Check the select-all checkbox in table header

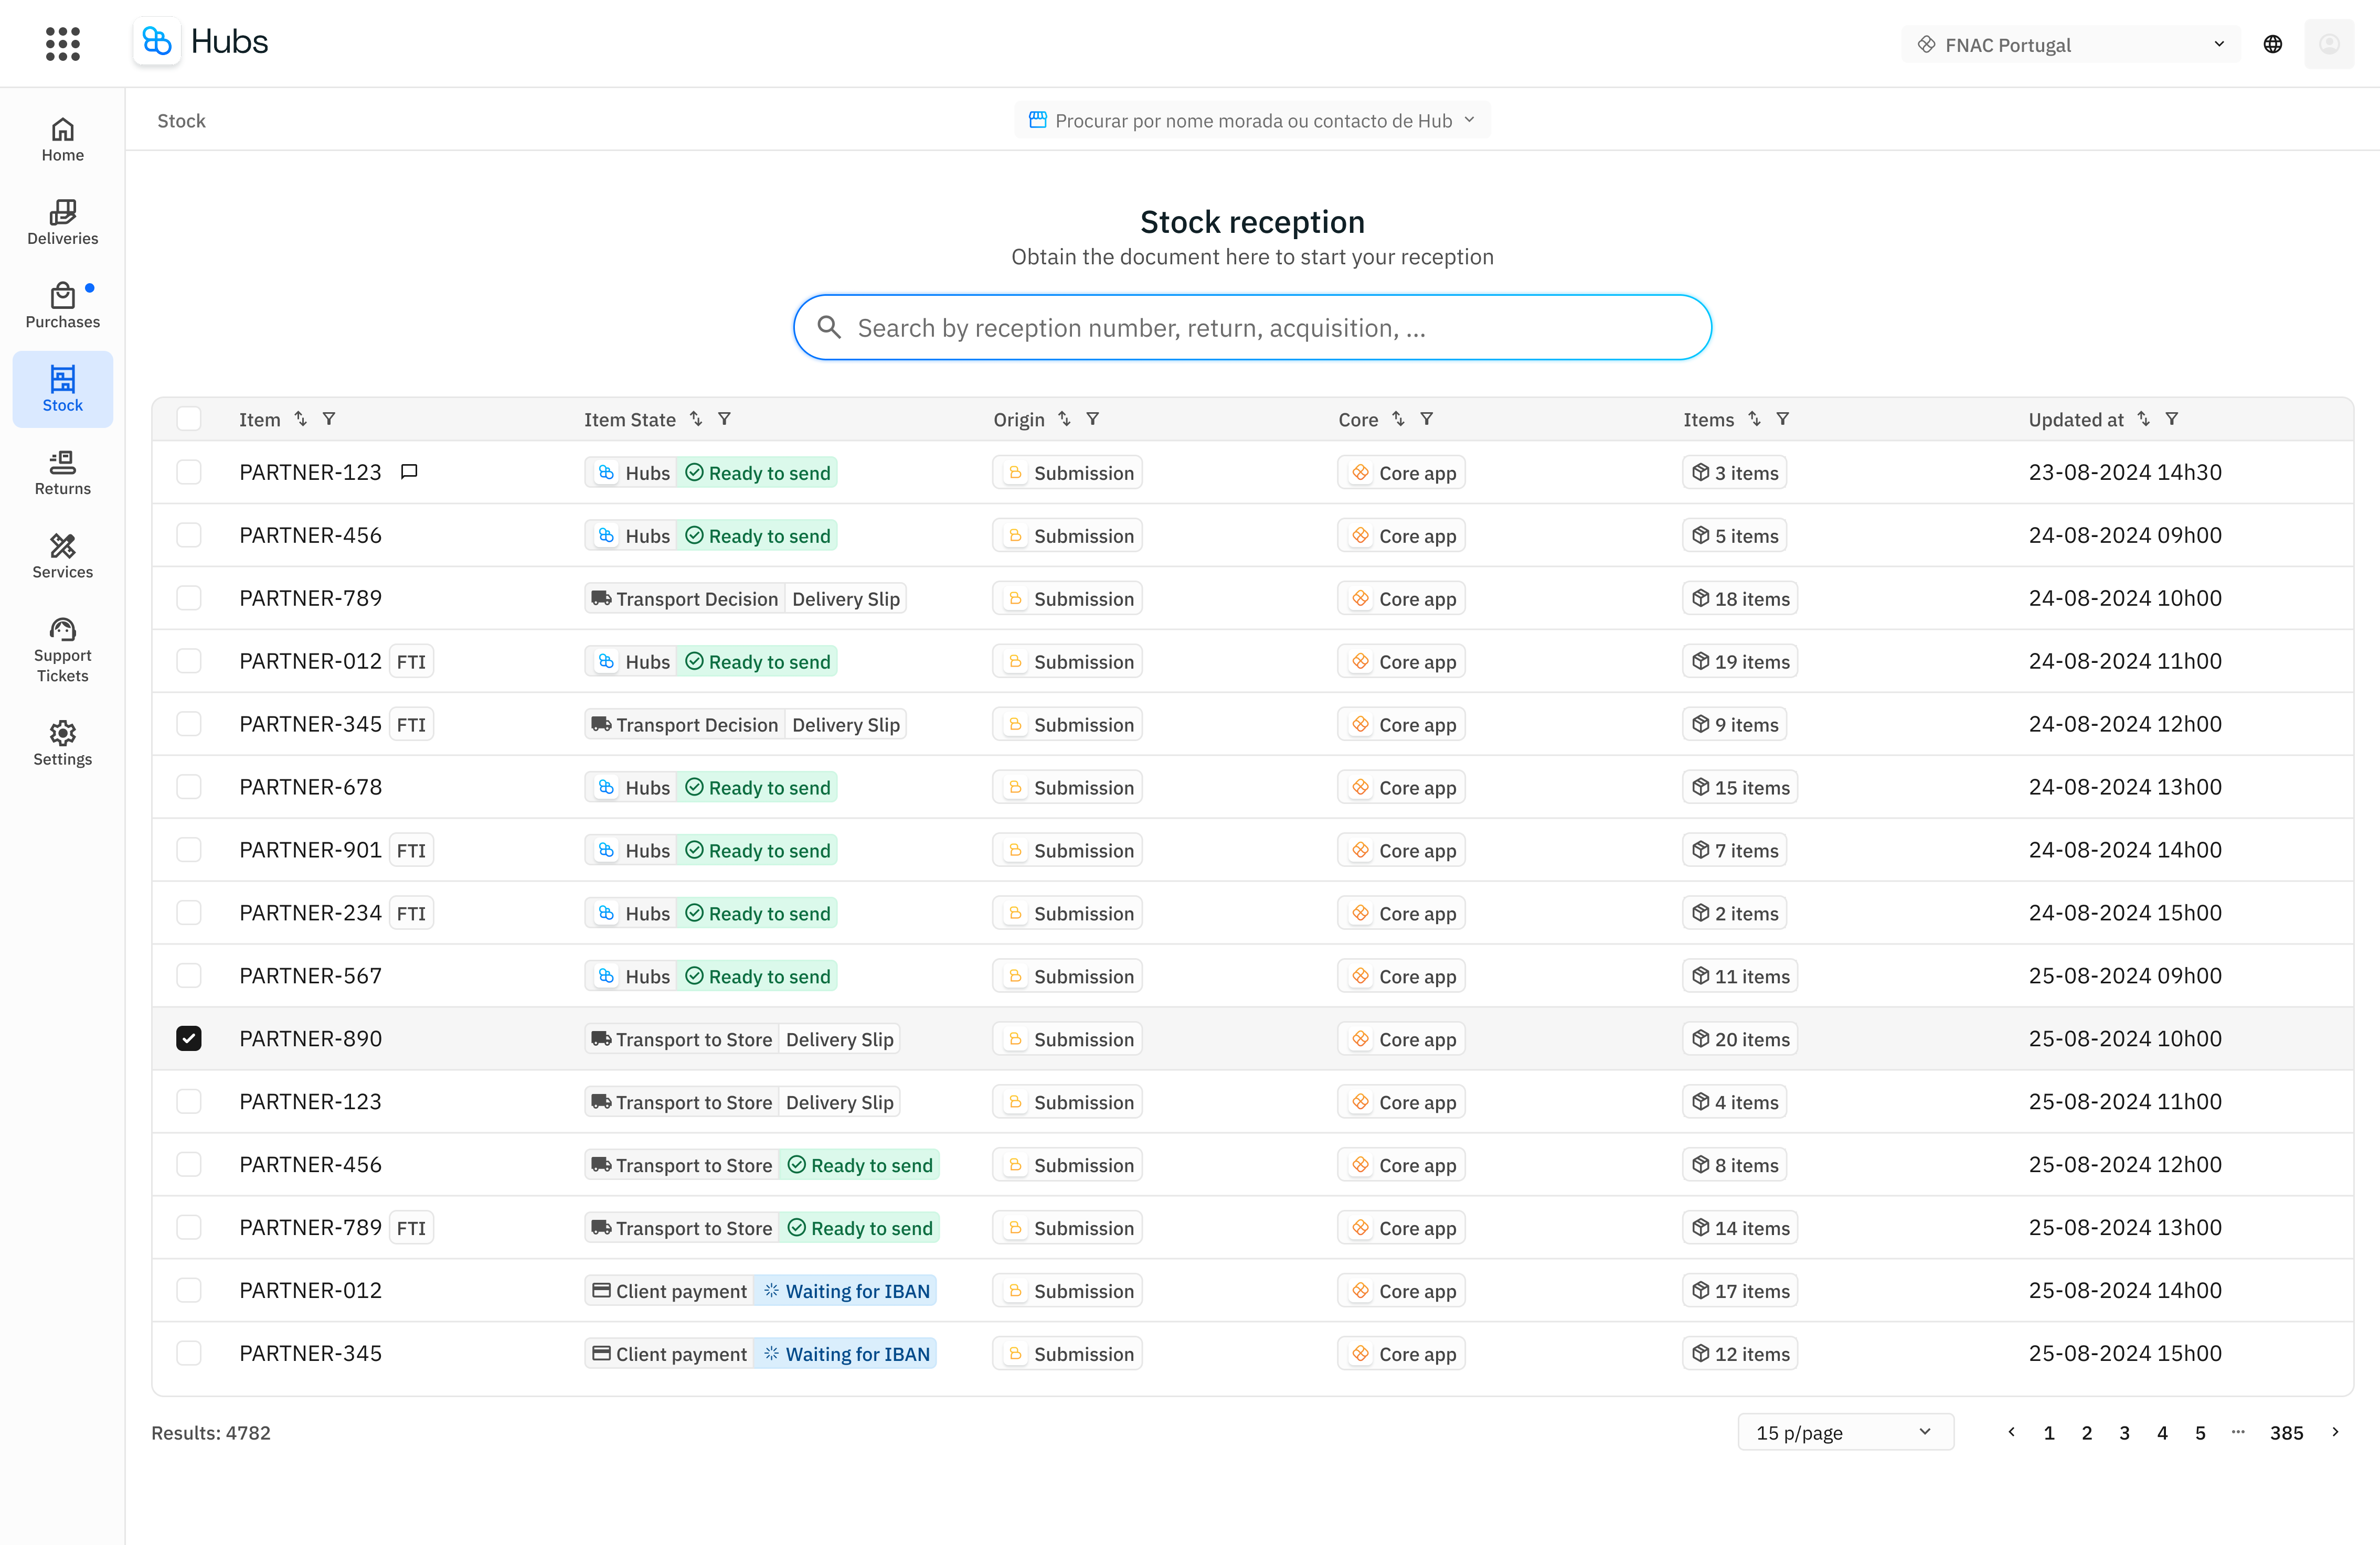(189, 419)
